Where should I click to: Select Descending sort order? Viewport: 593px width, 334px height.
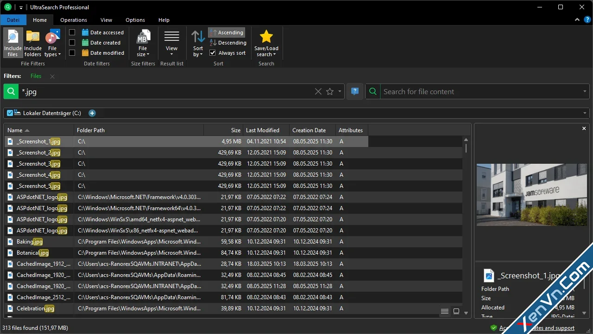[x=227, y=43]
